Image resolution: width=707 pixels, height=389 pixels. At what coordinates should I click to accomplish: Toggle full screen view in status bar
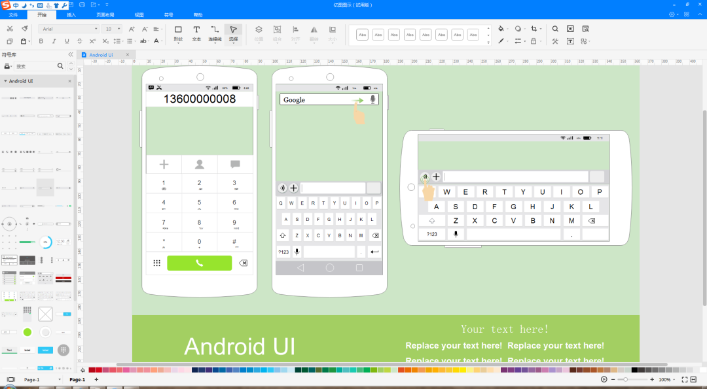pos(685,380)
